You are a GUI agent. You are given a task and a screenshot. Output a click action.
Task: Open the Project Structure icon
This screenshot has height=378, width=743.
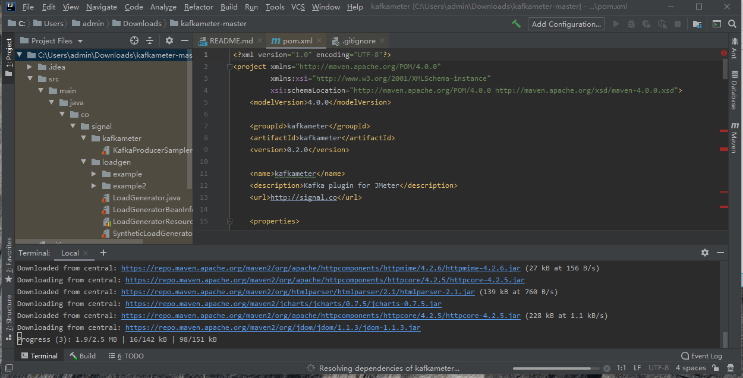pyautogui.click(x=697, y=24)
